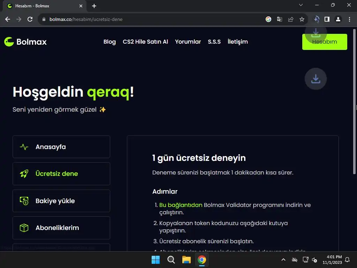Click the display or network icon in the system tray
This screenshot has width=357, height=268.
[305, 260]
